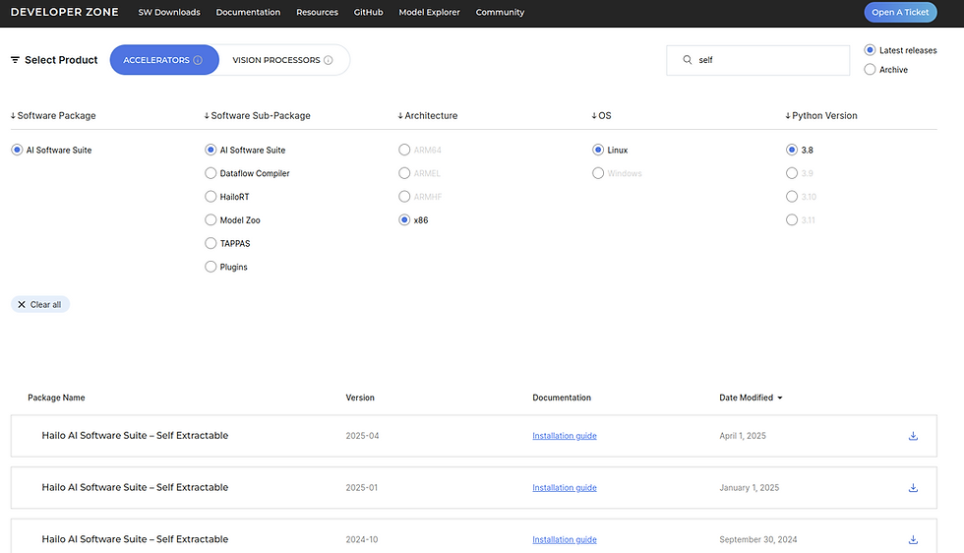
Task: Collapse the OS filter header
Action: point(601,116)
